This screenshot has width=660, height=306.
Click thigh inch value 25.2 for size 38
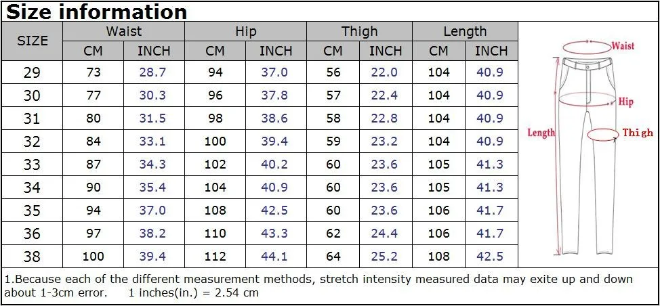[x=384, y=257]
